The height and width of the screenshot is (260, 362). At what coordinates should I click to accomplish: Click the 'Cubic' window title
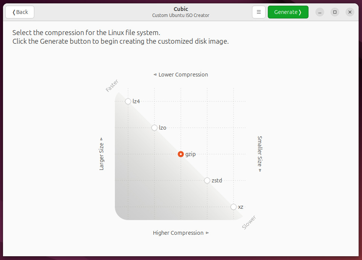(x=181, y=9)
